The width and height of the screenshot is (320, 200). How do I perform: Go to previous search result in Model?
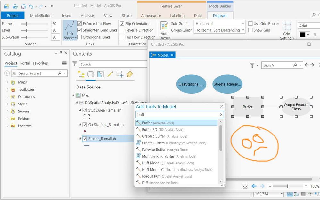(307, 65)
